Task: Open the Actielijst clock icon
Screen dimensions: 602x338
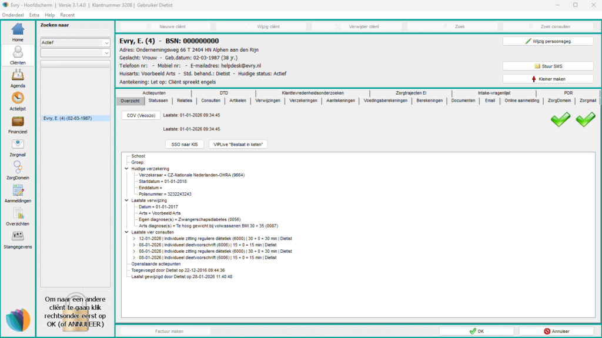Action: tap(18, 101)
